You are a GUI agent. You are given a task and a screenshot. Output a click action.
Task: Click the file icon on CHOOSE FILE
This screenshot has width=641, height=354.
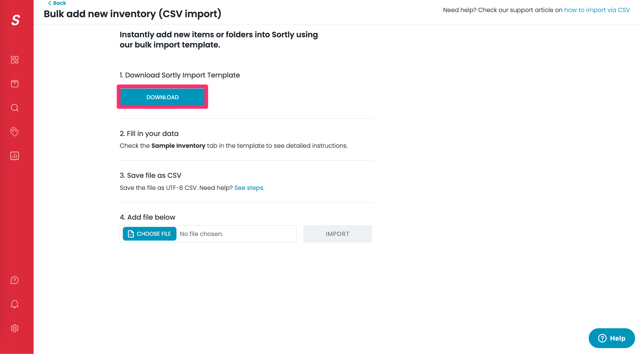131,234
